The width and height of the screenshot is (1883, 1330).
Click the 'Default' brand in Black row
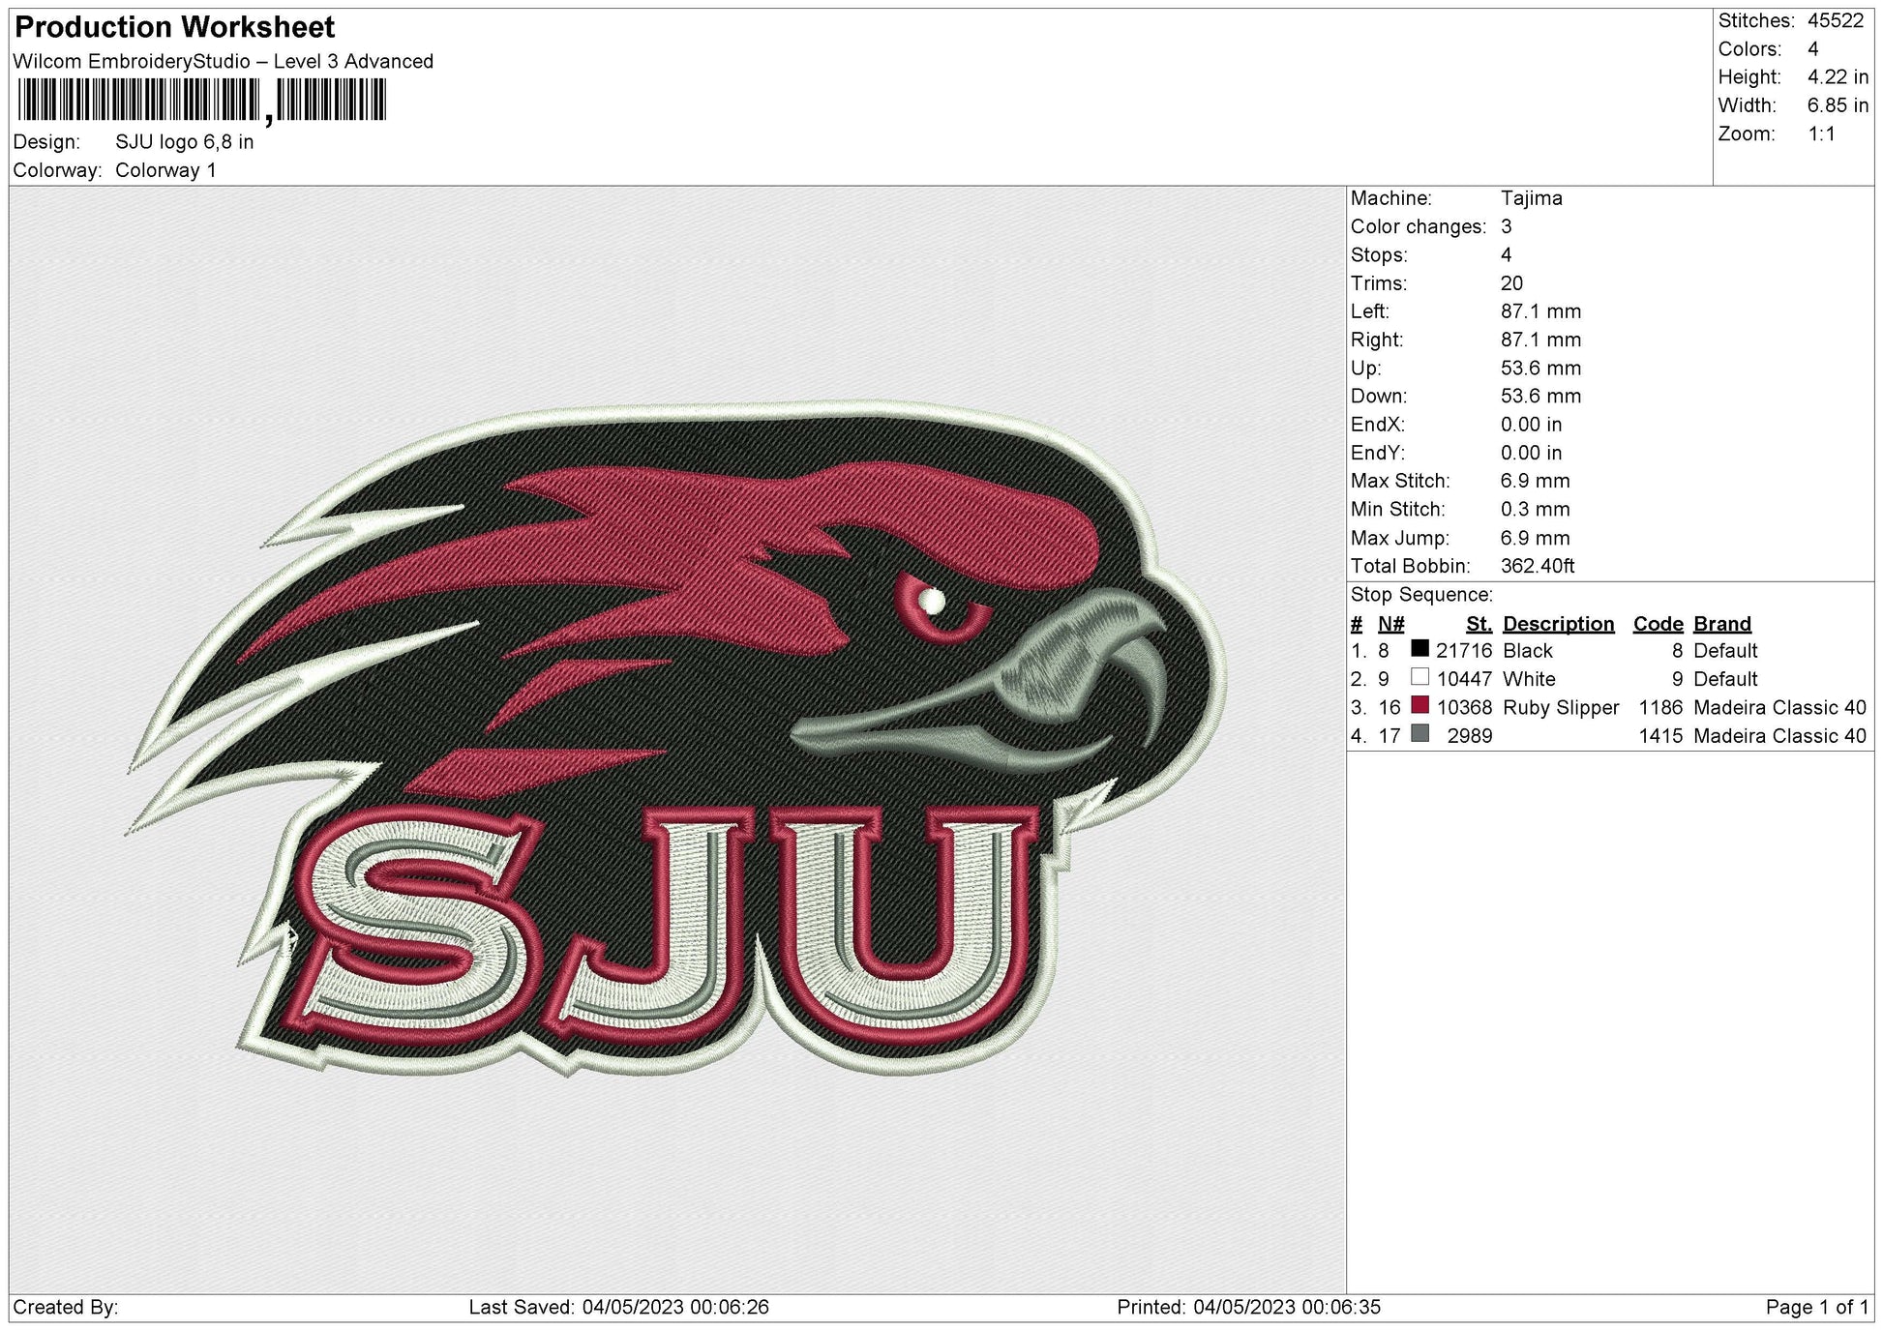click(x=1724, y=652)
